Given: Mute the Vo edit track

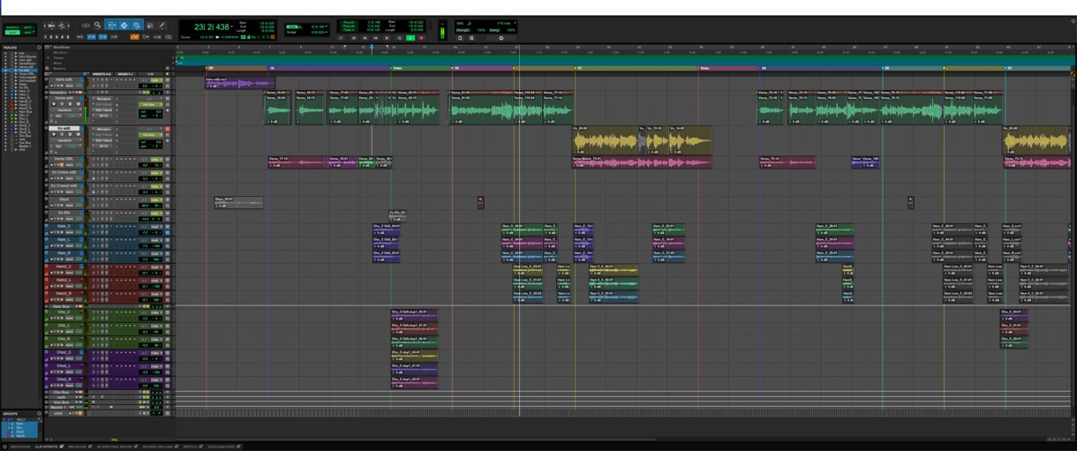Looking at the screenshot, I should [x=78, y=135].
